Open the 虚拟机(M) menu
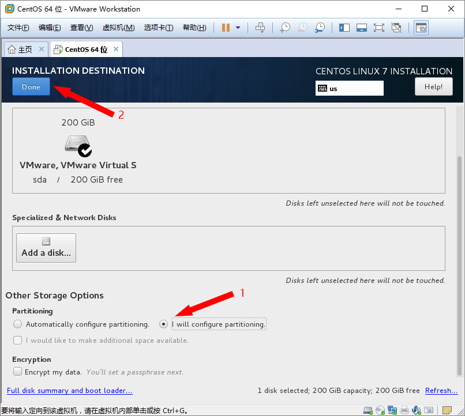 click(118, 28)
